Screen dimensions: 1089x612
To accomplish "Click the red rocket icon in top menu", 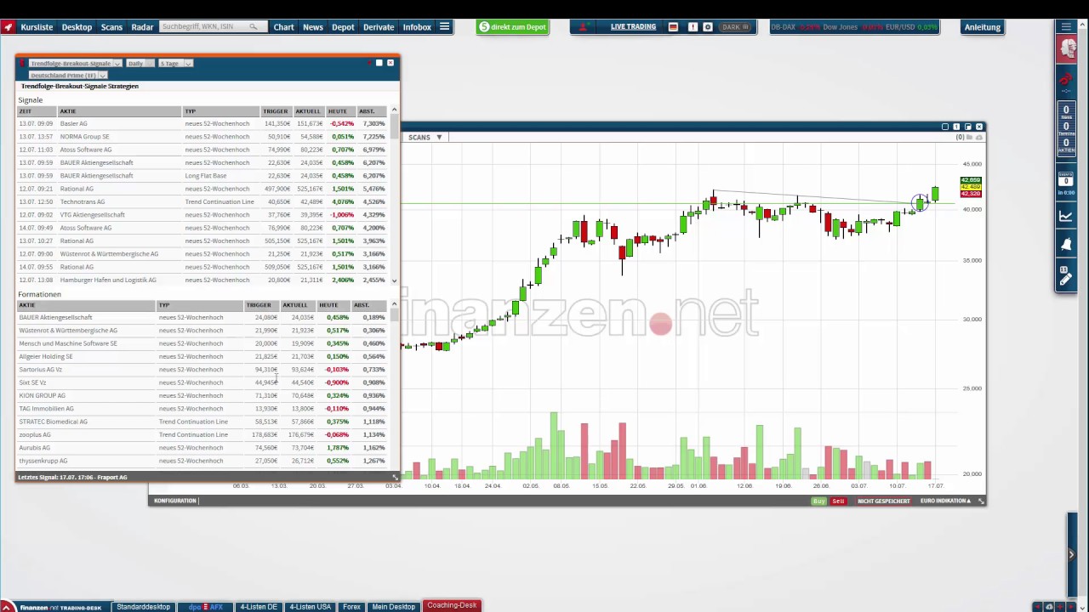I will coord(8,27).
